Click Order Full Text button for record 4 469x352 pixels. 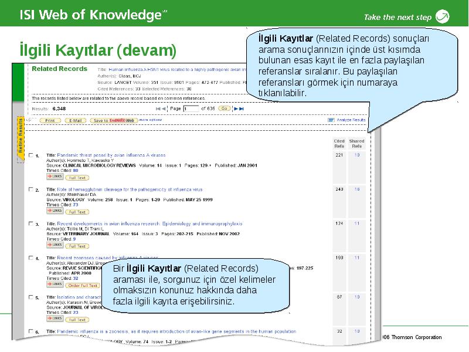click(x=83, y=286)
